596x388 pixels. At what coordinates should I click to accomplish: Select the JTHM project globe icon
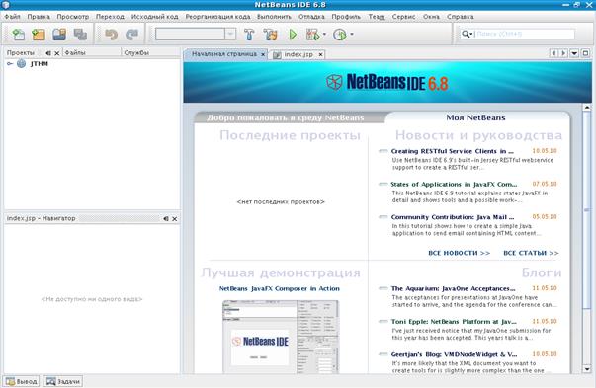tap(22, 64)
